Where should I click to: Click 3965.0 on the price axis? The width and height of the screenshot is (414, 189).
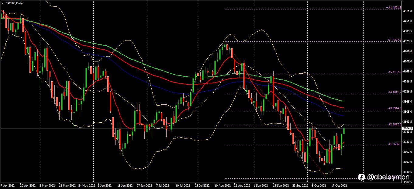(408, 101)
